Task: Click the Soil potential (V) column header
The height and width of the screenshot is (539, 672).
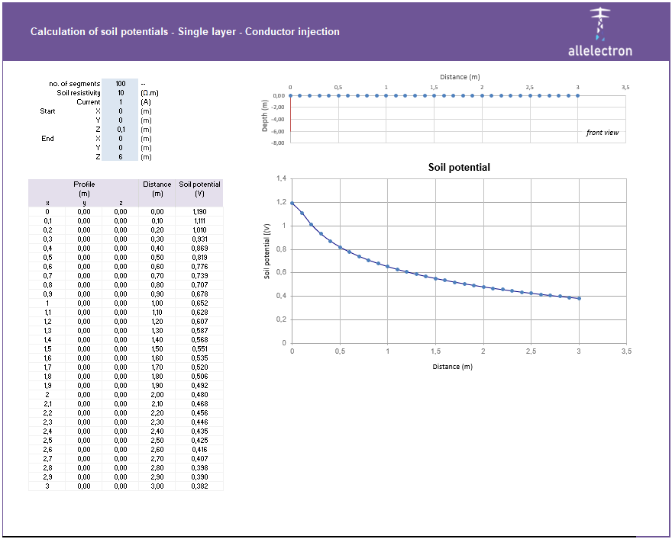Action: [200, 188]
